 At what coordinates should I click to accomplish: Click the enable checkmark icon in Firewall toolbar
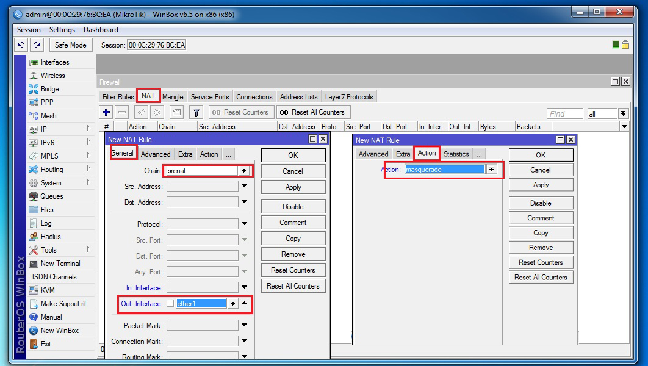click(142, 112)
